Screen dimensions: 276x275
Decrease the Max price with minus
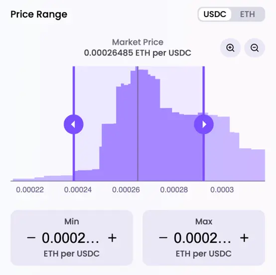tap(163, 238)
